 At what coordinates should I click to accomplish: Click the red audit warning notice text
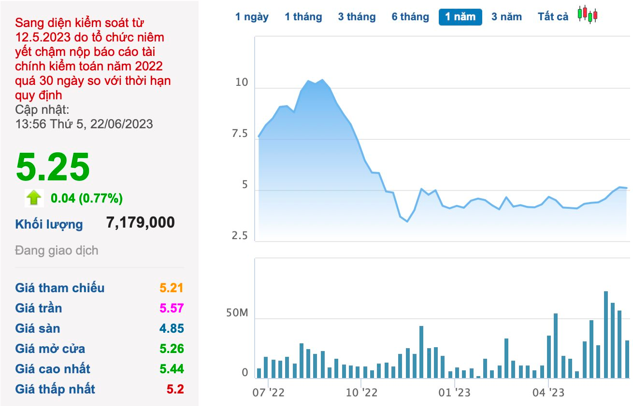(x=93, y=59)
